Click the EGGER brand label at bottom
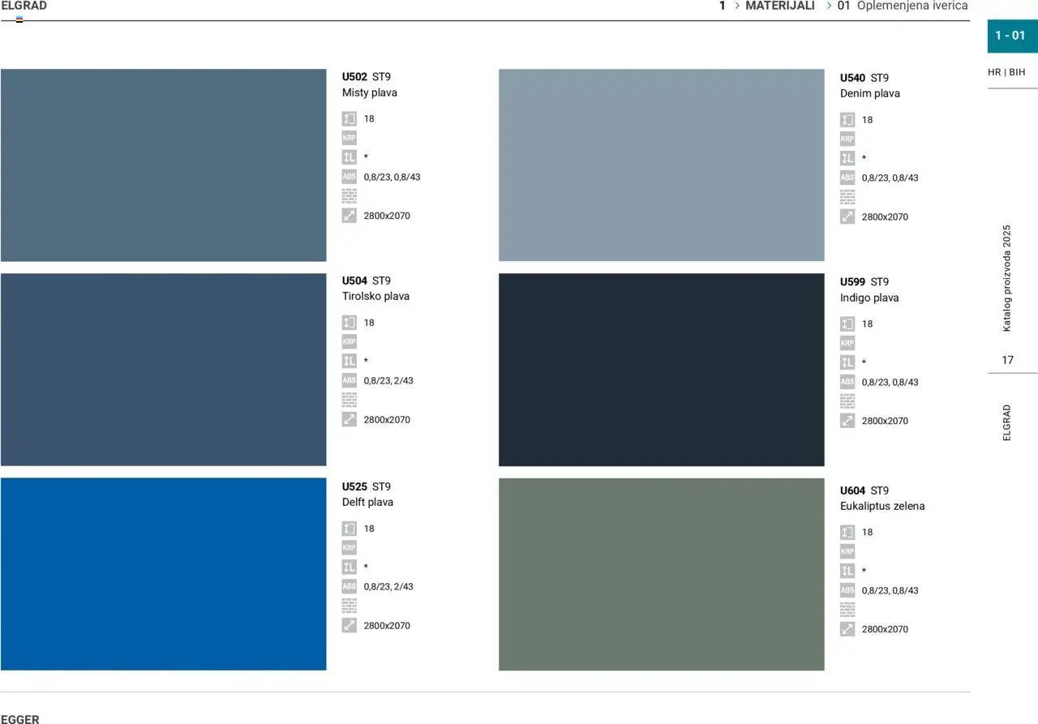Viewport: 1038px width, 724px height. (20, 718)
